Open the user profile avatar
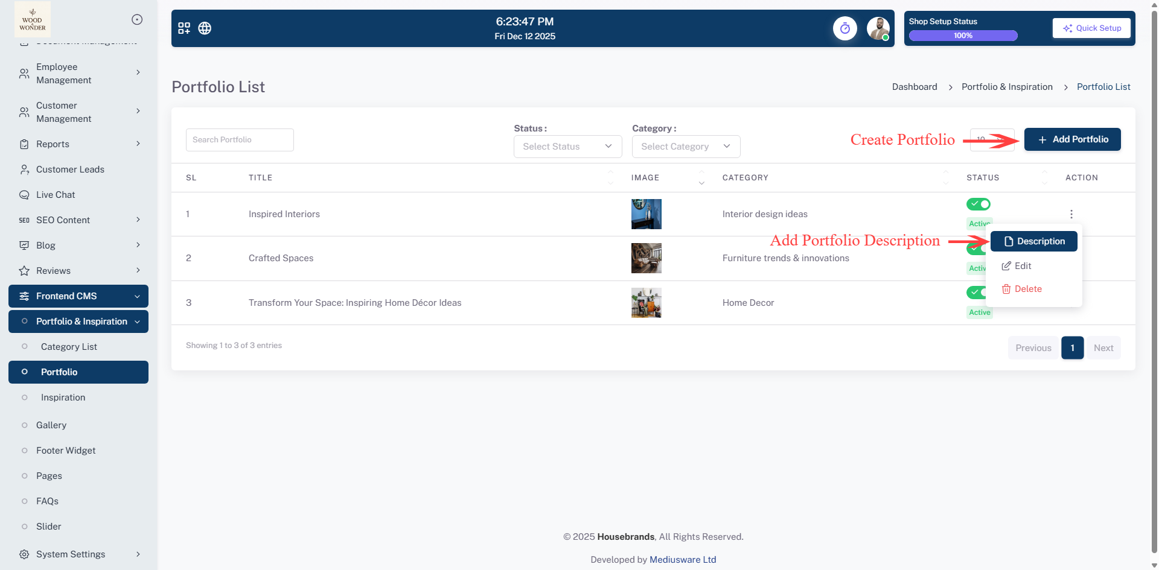 [878, 28]
